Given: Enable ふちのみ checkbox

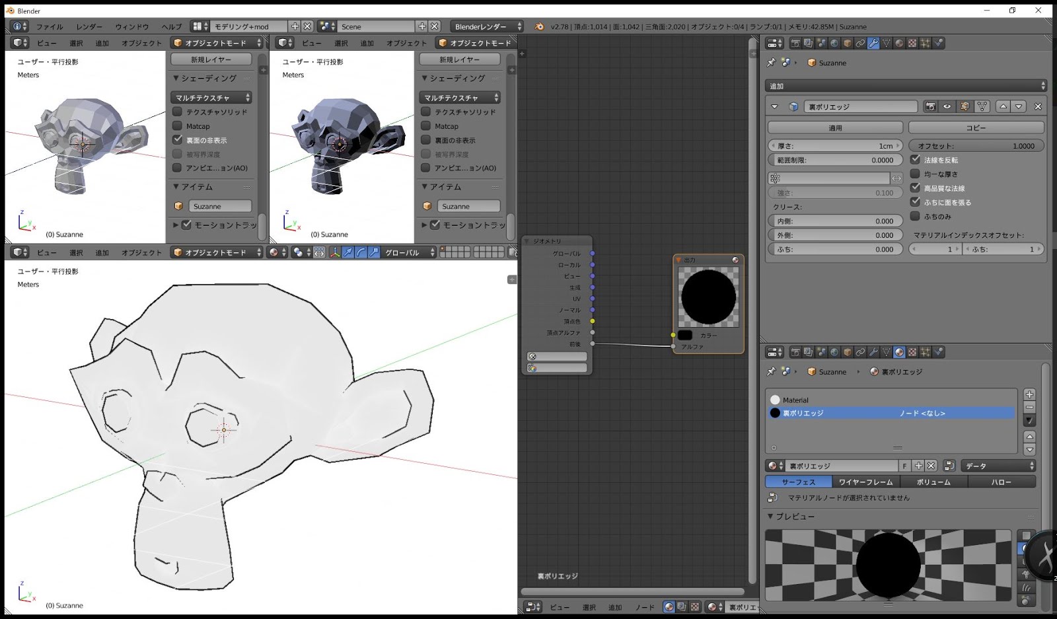Looking at the screenshot, I should coord(915,216).
